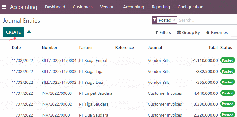Viewport: 237px width, 117px height.
Task: Tick the checkbox for BILL/2022/11/0002
Action: click(5, 82)
